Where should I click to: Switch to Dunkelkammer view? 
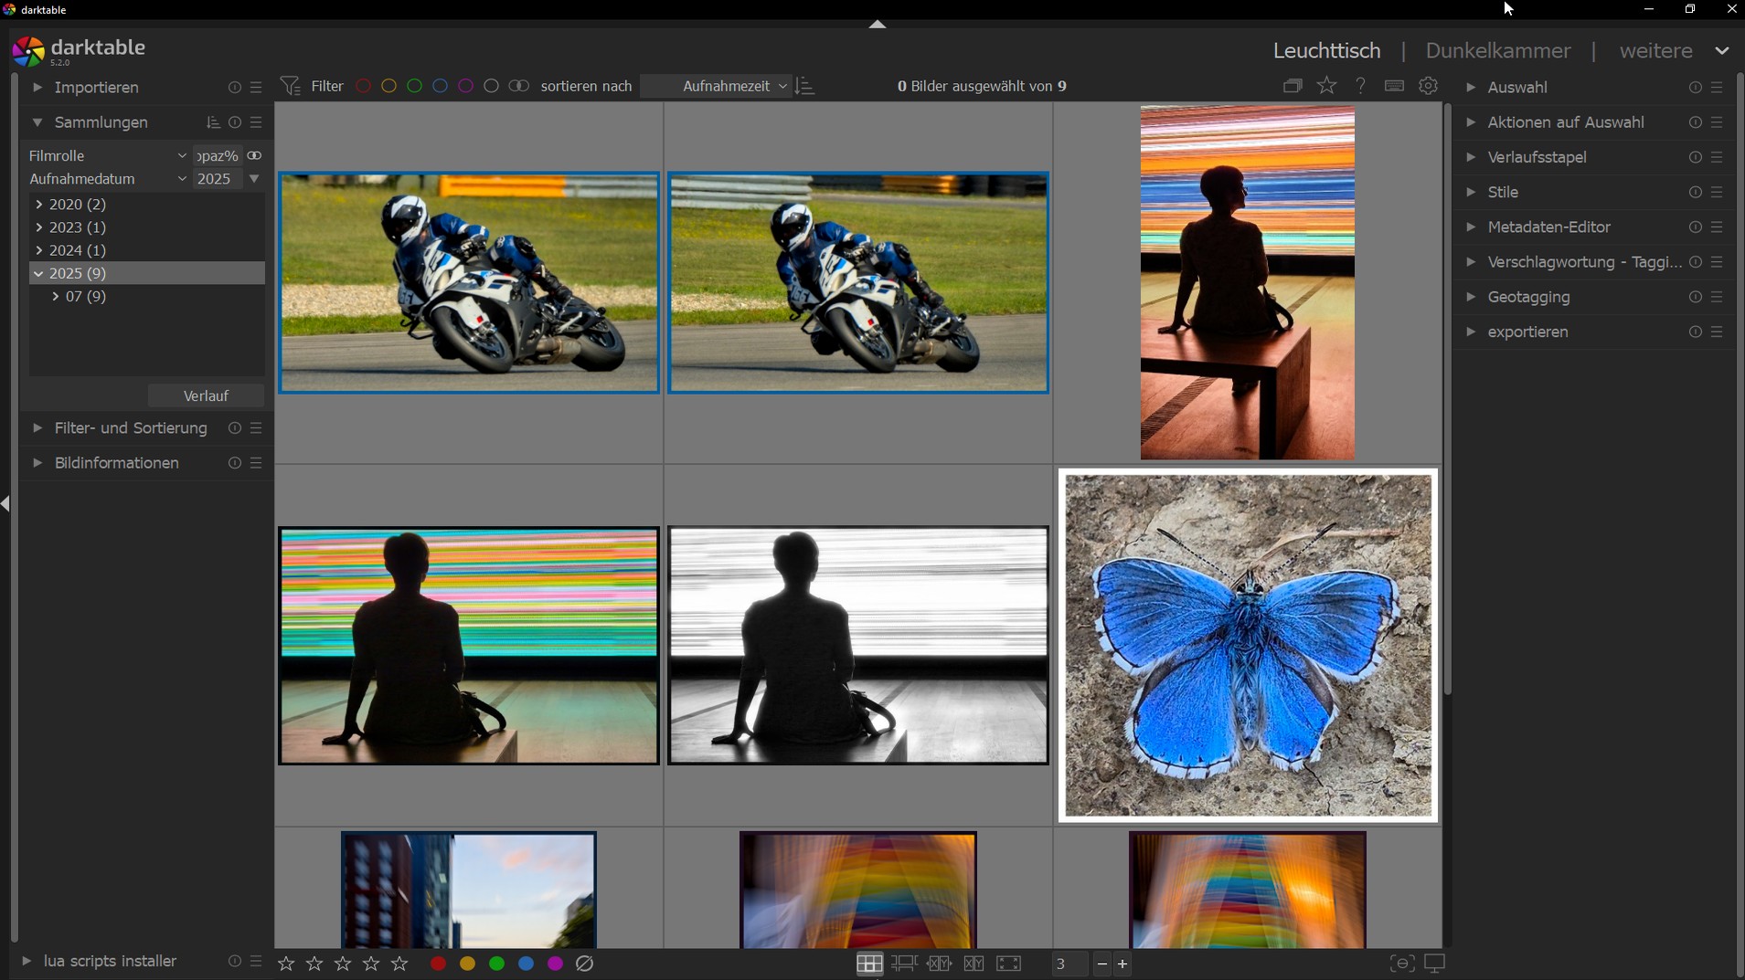point(1497,51)
